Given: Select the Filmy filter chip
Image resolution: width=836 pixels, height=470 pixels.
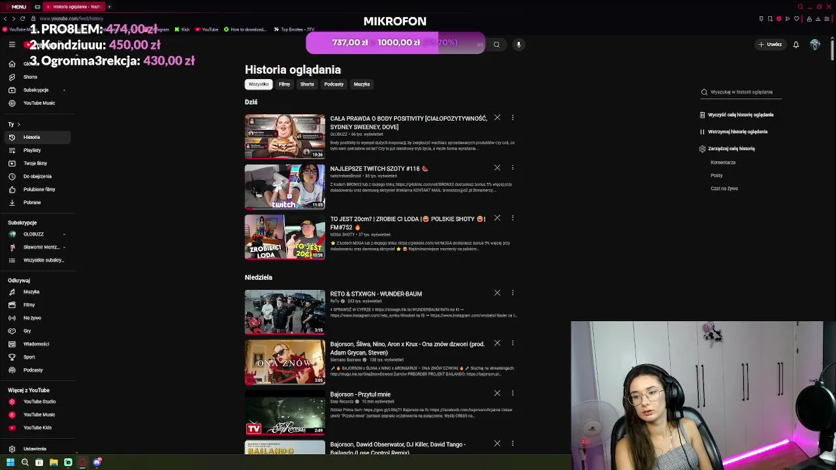Looking at the screenshot, I should click(284, 84).
